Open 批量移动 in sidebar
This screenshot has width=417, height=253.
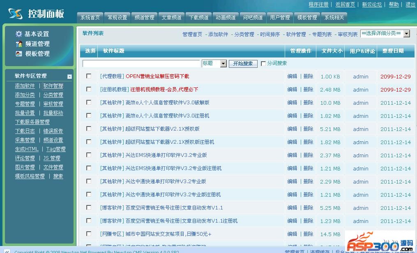tap(53, 113)
